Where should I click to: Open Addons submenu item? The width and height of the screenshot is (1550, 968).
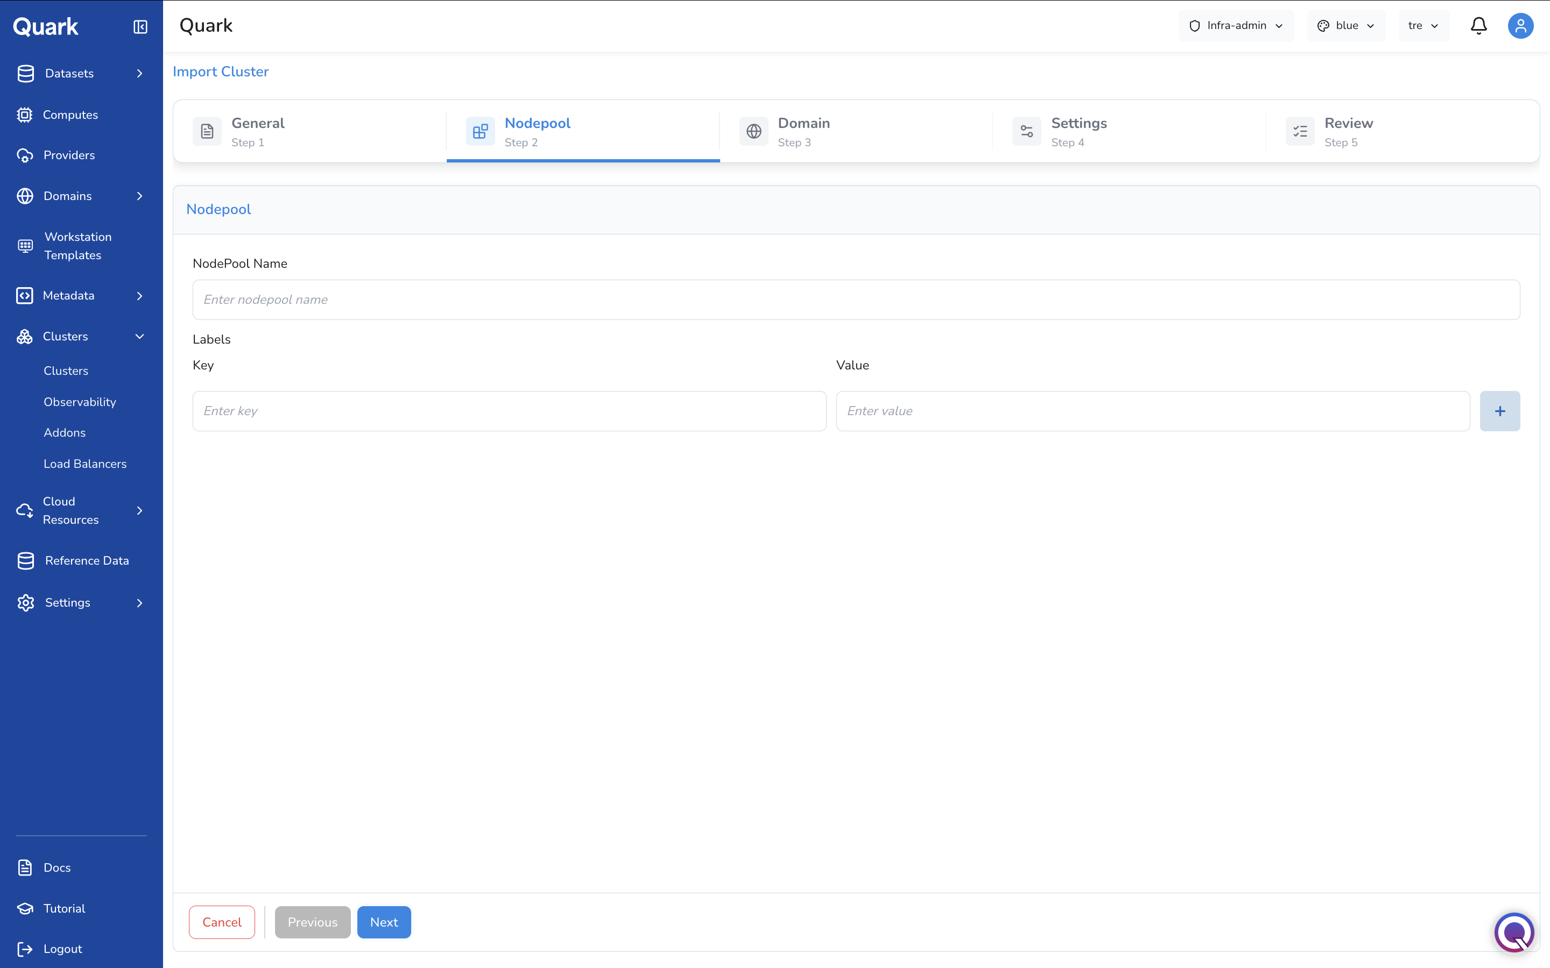click(x=65, y=433)
